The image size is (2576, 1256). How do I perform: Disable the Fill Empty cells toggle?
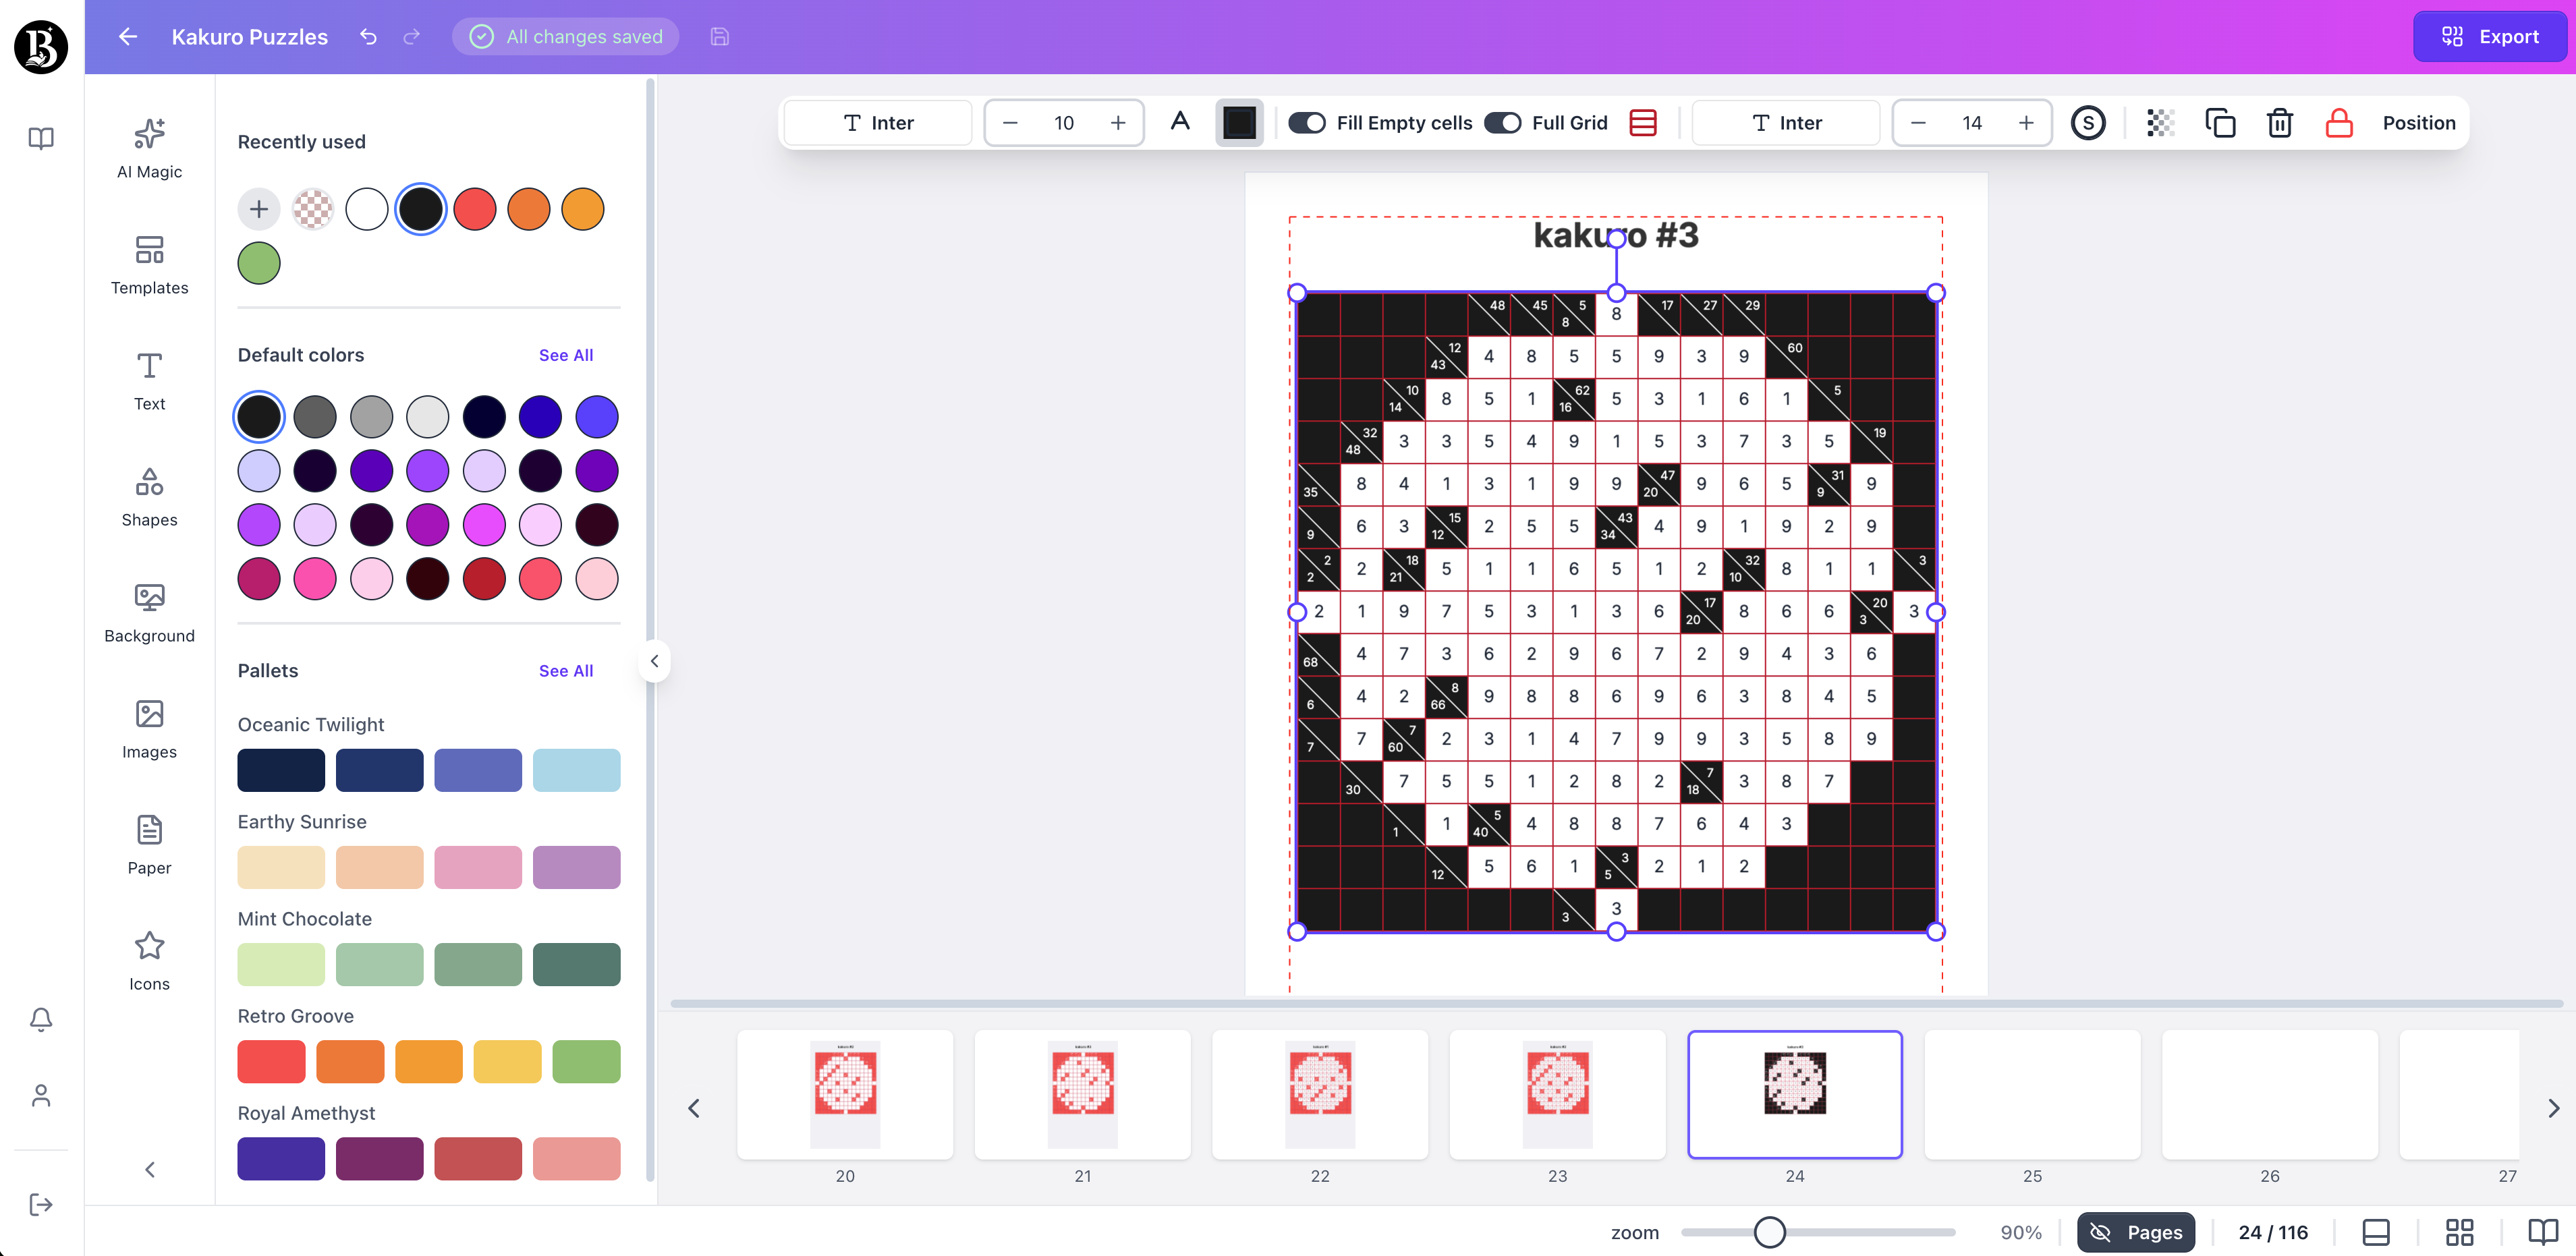[1307, 122]
